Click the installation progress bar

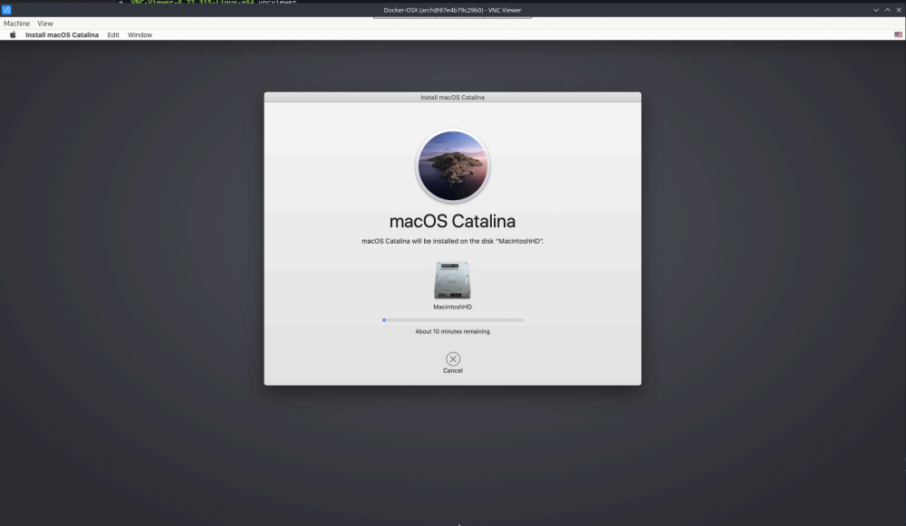point(452,320)
